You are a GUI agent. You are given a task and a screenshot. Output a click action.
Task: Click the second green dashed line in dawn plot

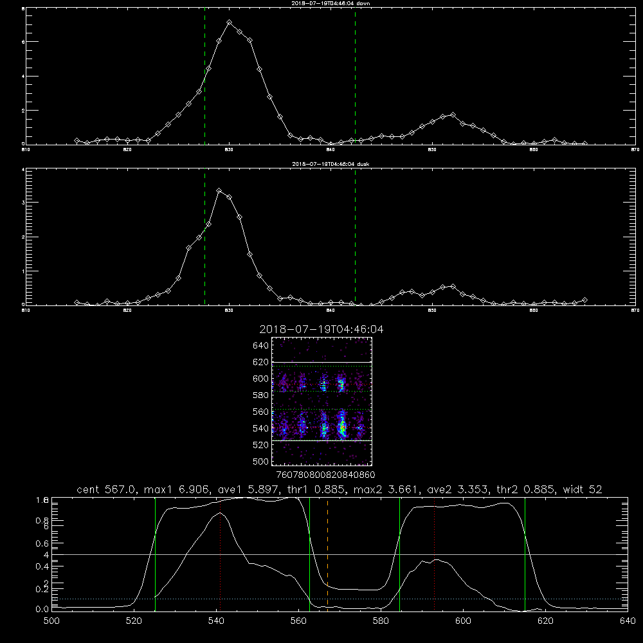(x=355, y=77)
